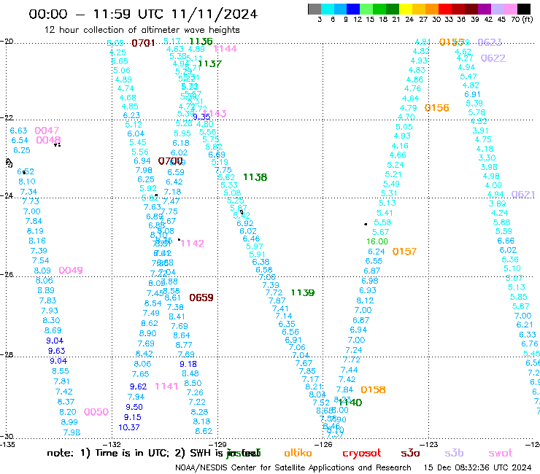Select the pink swatch left of 70 (ft)

[x=510, y=9]
